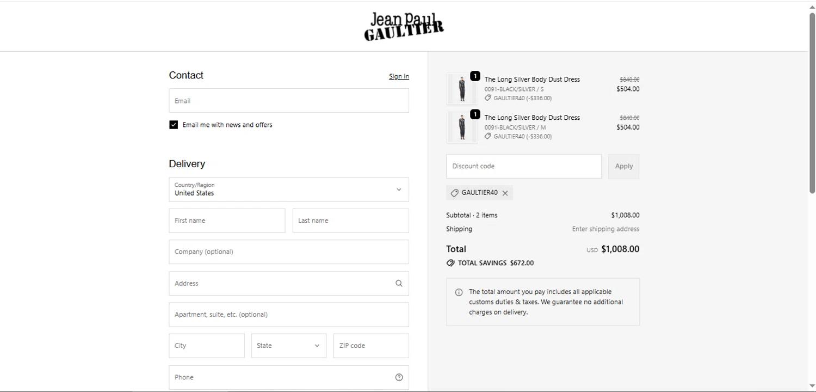
Task: Click the 'Delivery' heading
Action: pos(187,164)
